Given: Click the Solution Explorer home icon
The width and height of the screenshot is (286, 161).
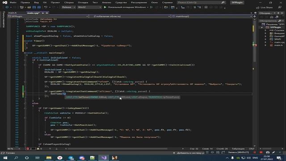Looking at the screenshot, I should coord(272,17).
